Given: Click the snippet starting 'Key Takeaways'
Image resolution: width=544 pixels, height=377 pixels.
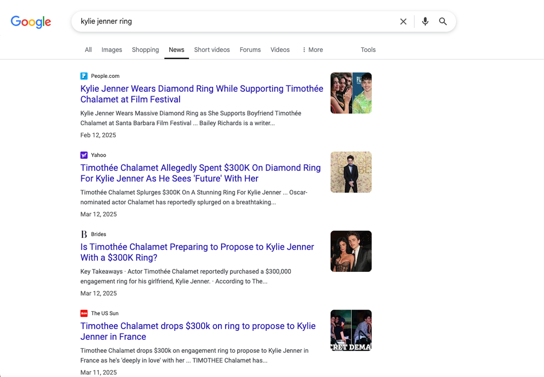Looking at the screenshot, I should (186, 276).
